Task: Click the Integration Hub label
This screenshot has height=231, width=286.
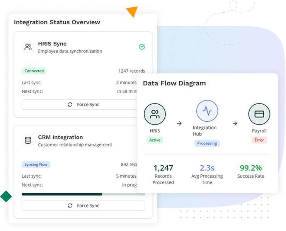Action: 205,131
